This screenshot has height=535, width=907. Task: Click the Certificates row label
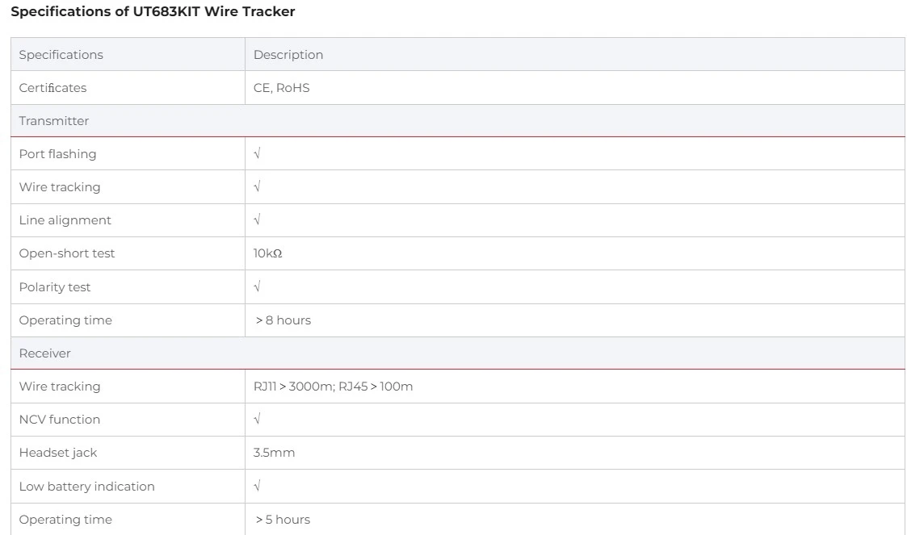click(52, 88)
